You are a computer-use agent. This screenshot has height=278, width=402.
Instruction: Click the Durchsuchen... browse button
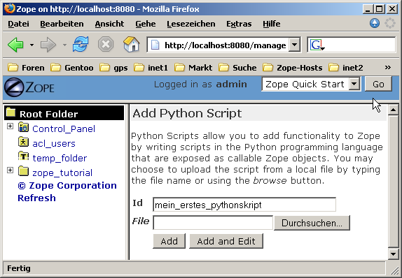point(312,223)
